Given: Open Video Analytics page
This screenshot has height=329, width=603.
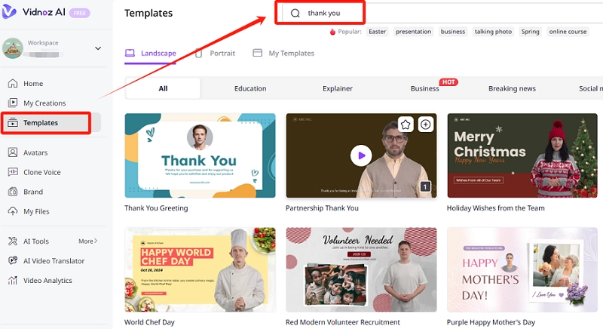Looking at the screenshot, I should (x=47, y=281).
